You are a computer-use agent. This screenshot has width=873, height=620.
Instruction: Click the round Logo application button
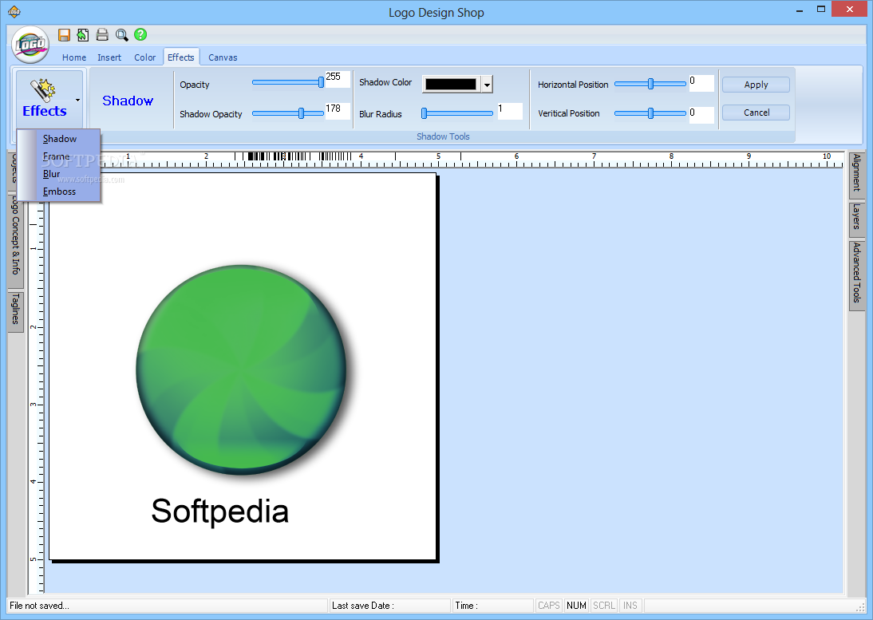(30, 45)
